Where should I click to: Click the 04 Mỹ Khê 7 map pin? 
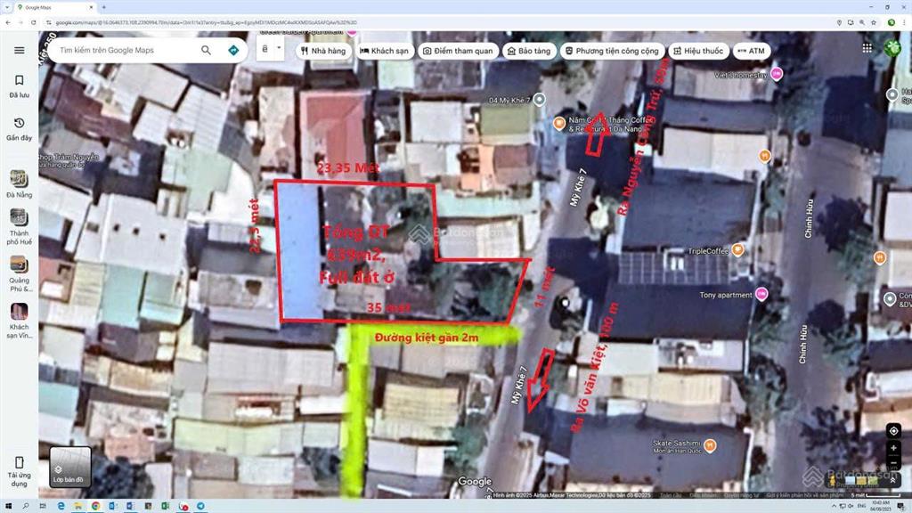point(539,100)
